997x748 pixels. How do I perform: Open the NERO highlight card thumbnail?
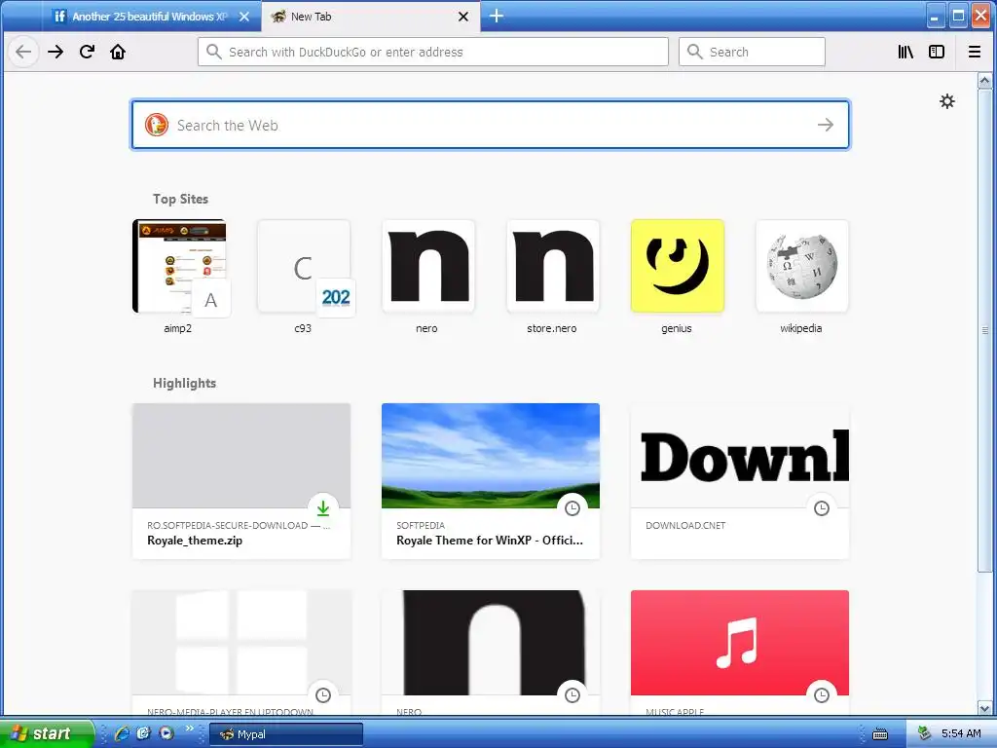(x=491, y=643)
